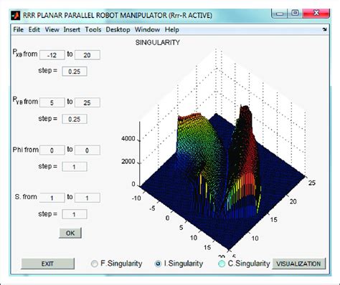Click PXB from field showing -12
Screen dimensions: 340x285
tap(52, 55)
